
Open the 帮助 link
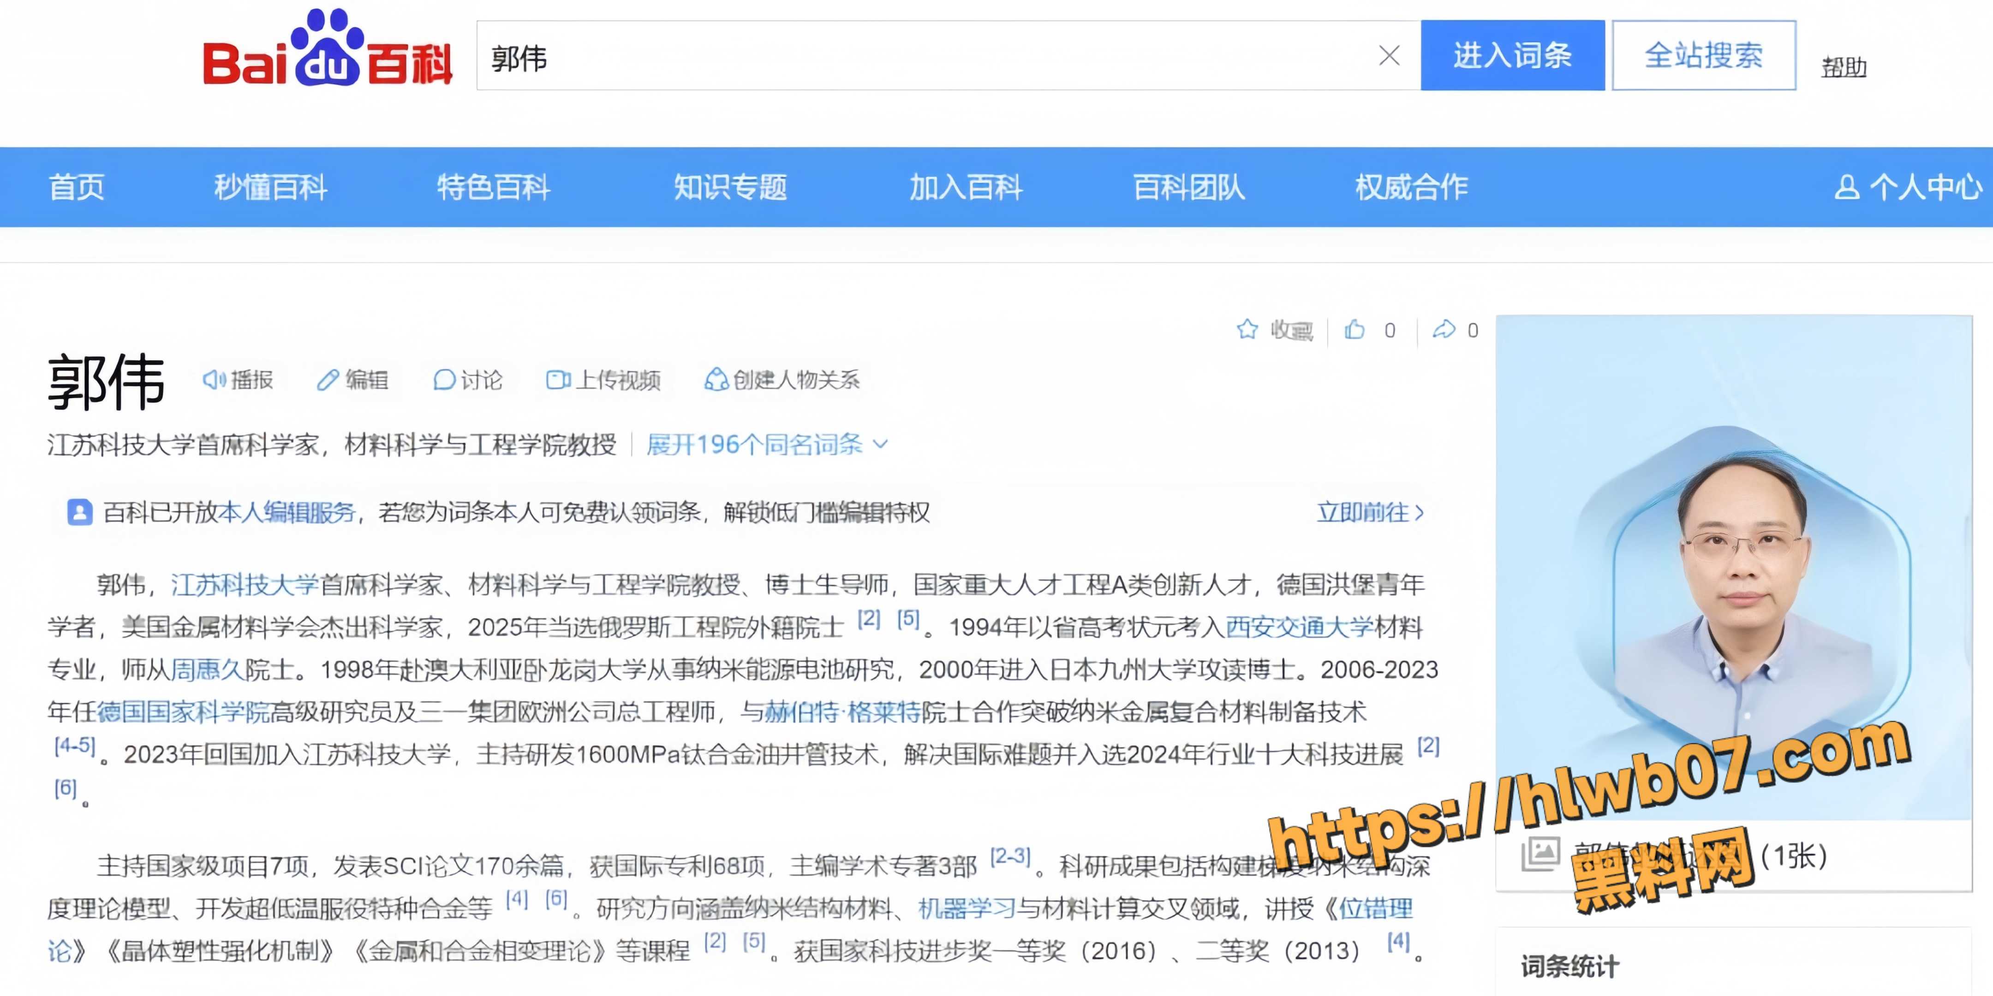point(1844,67)
